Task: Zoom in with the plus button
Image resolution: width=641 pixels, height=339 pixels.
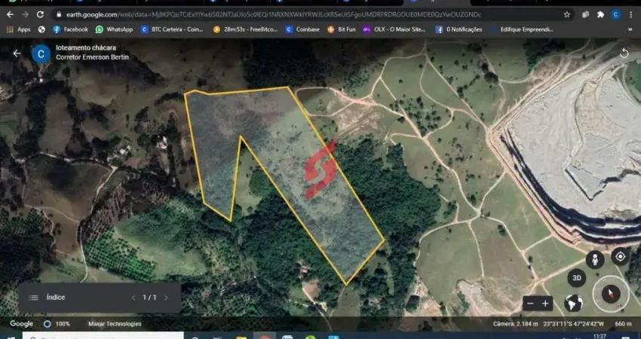Action: point(546,304)
